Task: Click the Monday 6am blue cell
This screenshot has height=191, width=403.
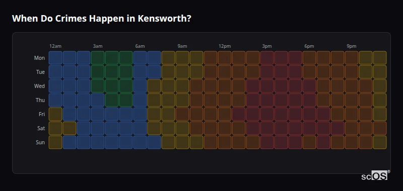Action: 140,58
